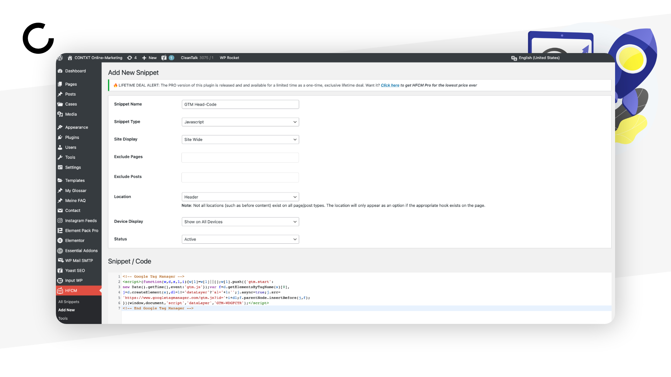Image resolution: width=671 pixels, height=377 pixels.
Task: Click the translation icon beside English (United States)
Action: 514,58
